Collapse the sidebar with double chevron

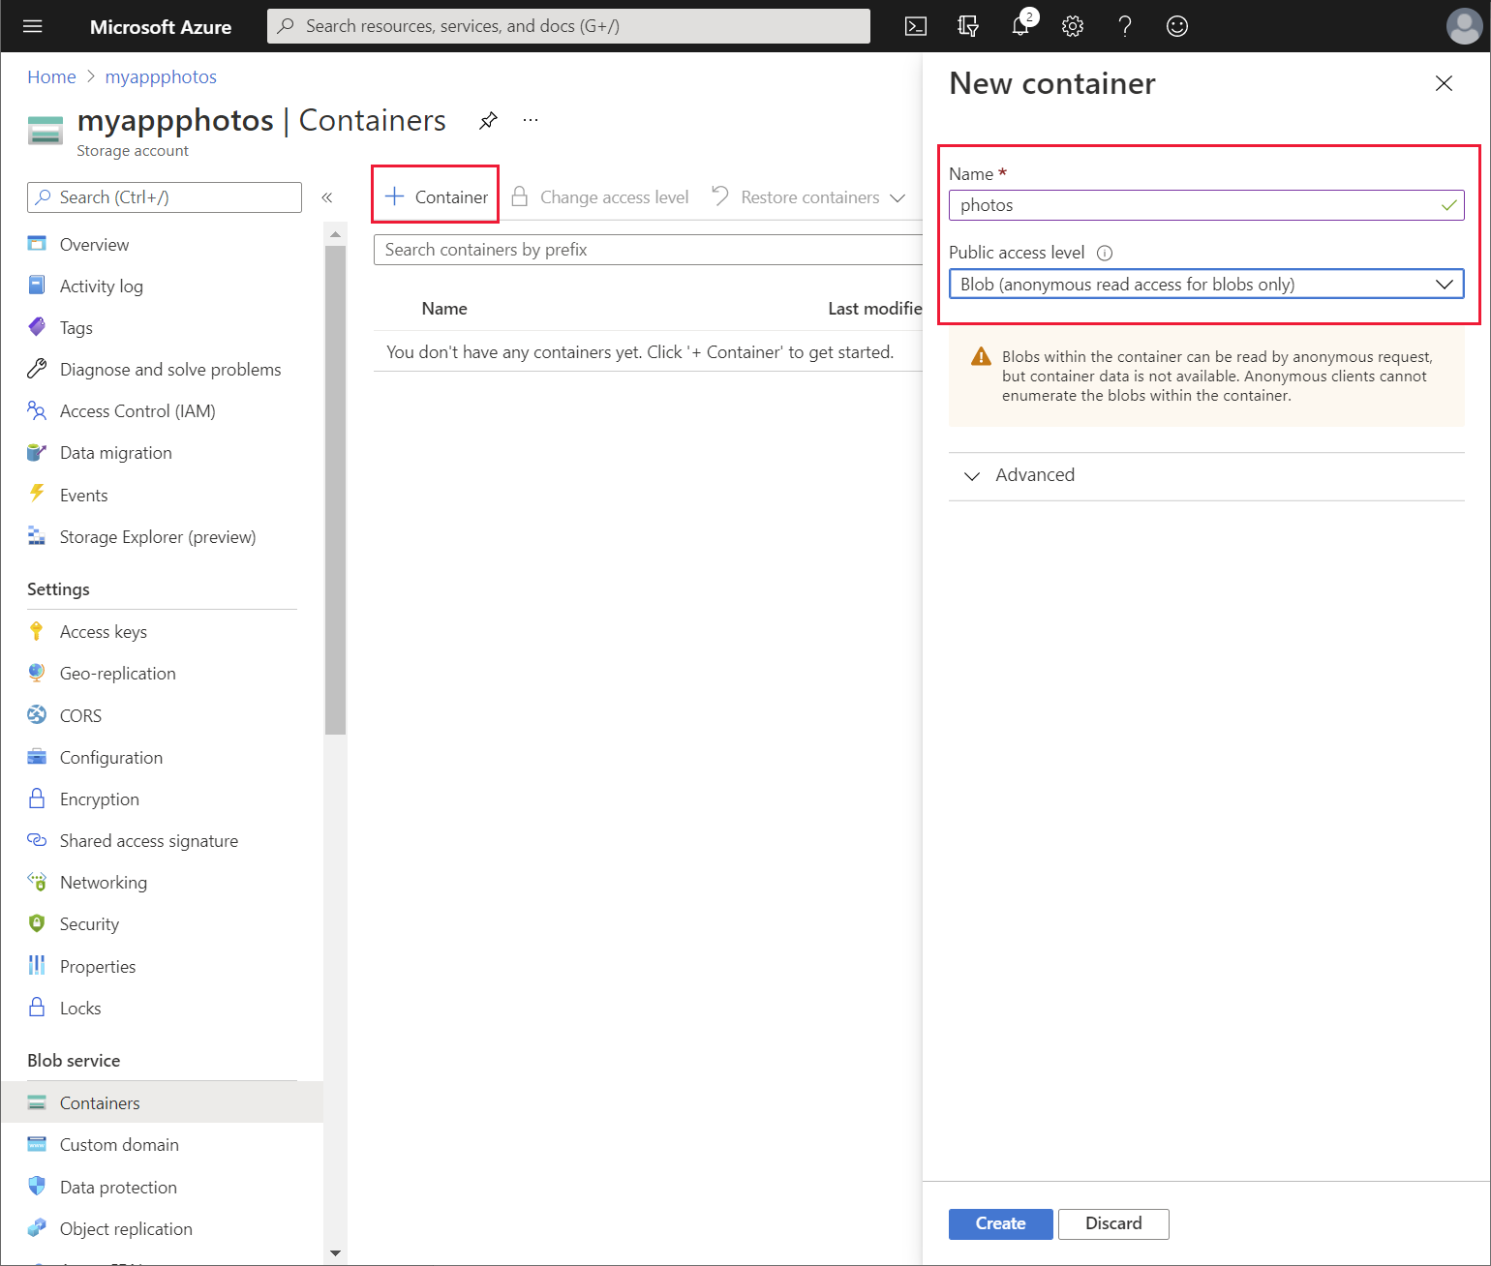(327, 197)
